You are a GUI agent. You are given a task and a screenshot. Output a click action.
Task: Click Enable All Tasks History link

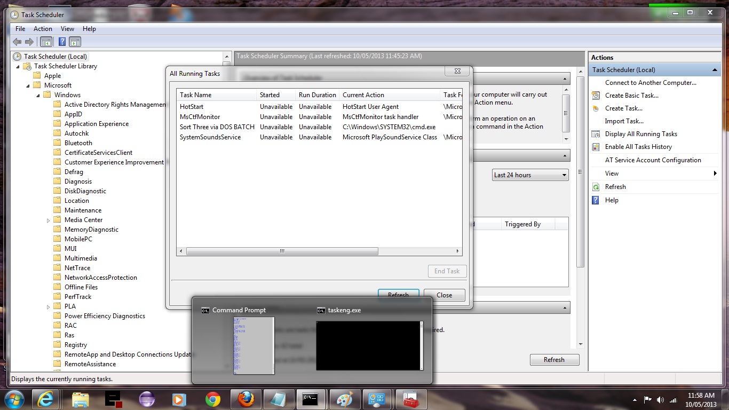[x=638, y=147]
